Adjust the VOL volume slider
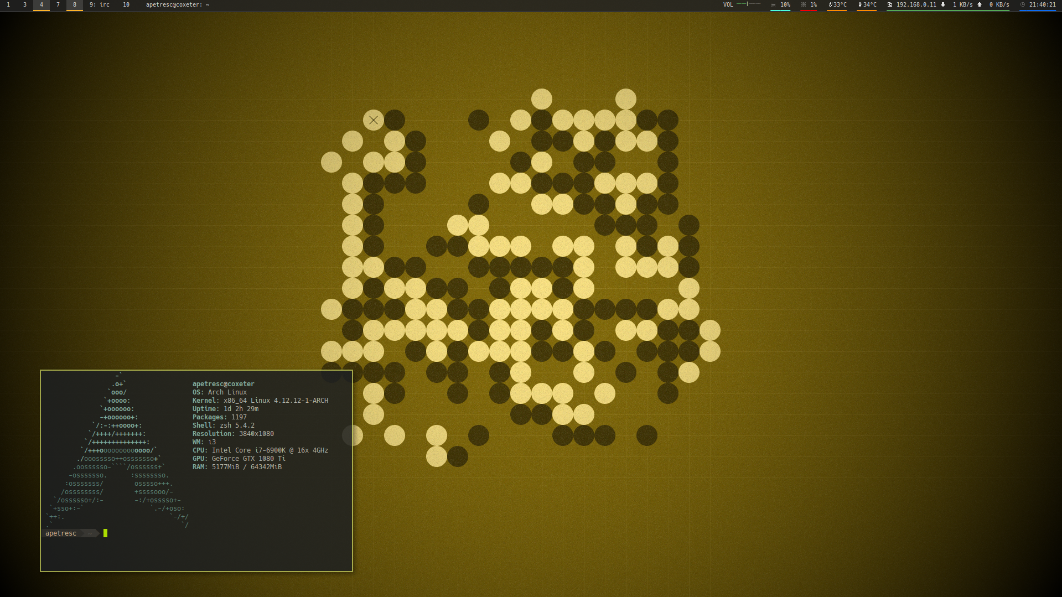The width and height of the screenshot is (1062, 597). 749,4
